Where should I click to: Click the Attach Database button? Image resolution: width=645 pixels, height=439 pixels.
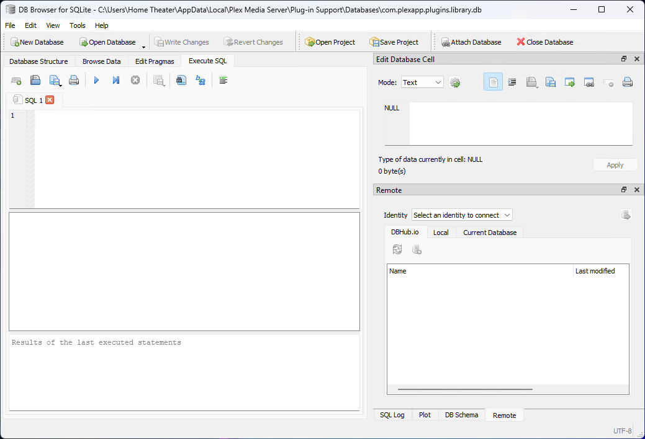click(471, 42)
